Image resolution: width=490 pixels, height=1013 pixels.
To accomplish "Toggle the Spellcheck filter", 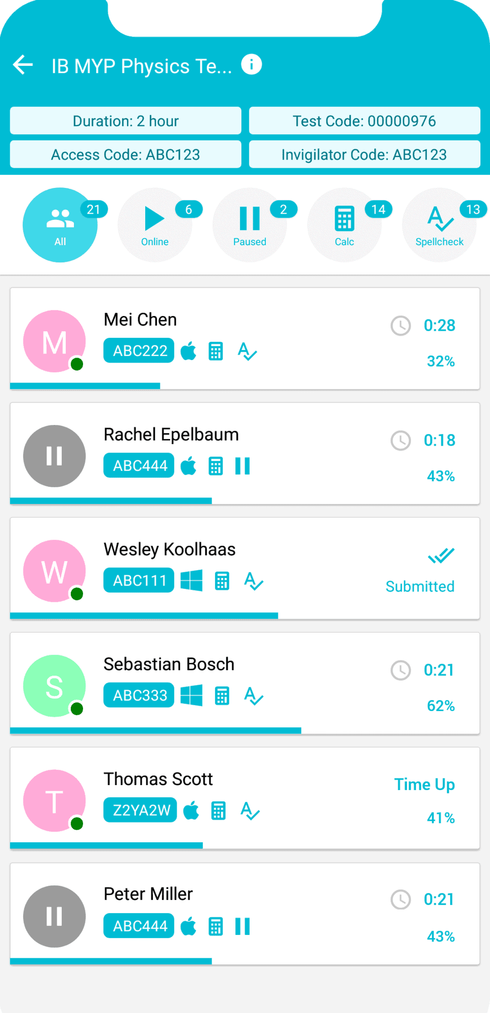I will point(439,225).
